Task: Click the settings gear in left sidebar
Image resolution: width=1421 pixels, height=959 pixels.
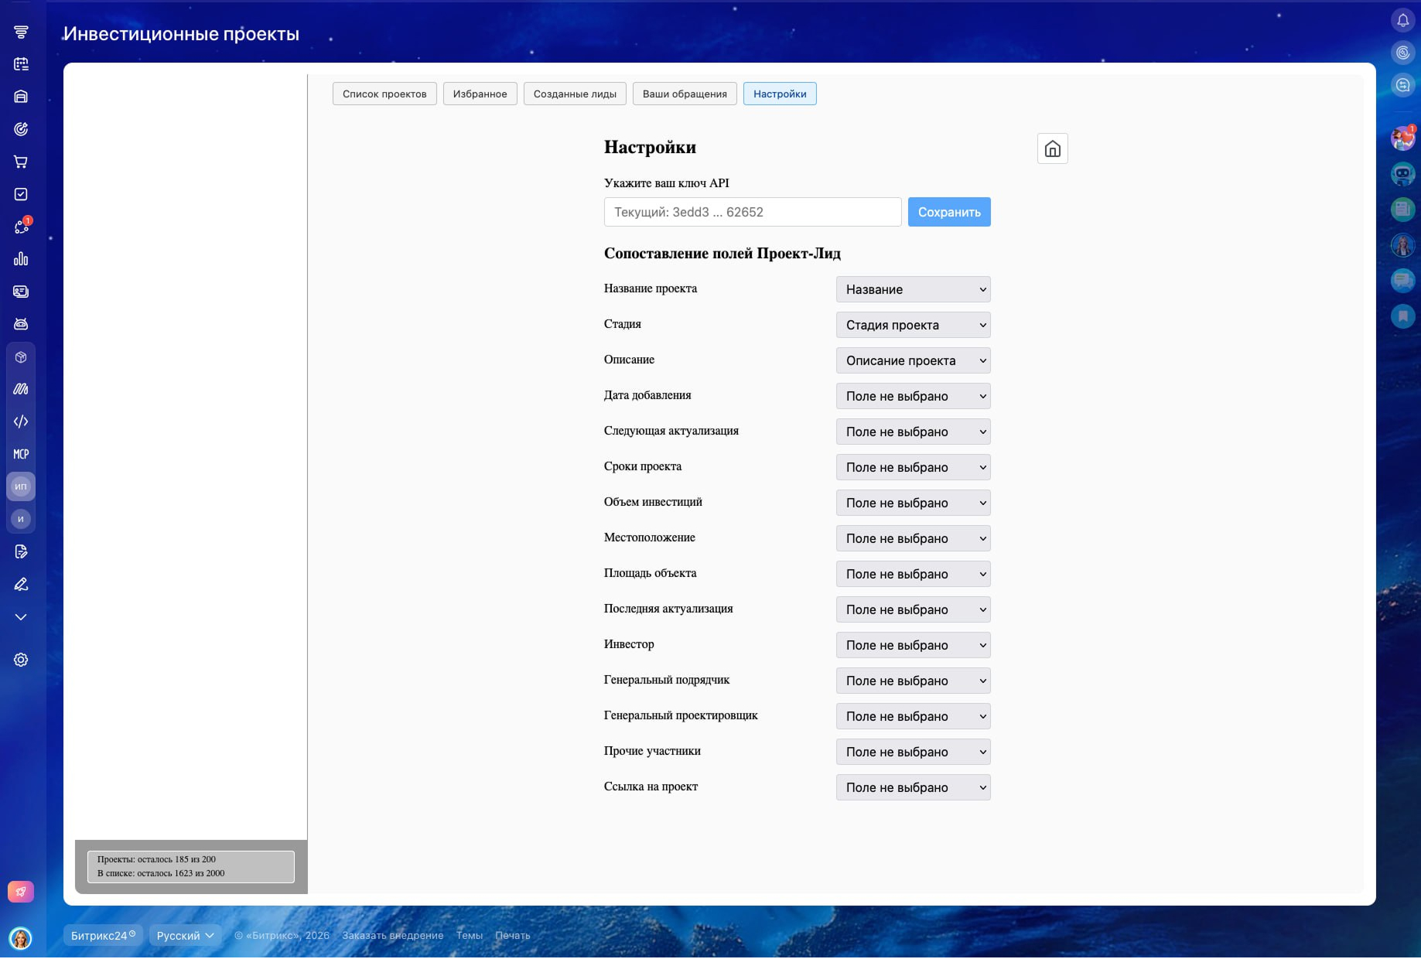Action: pyautogui.click(x=21, y=660)
